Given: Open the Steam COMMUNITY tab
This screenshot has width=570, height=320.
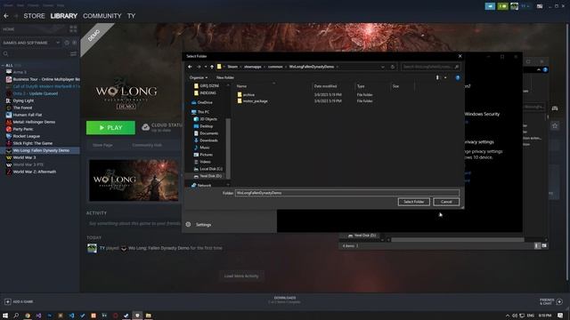Looking at the screenshot, I should (102, 16).
